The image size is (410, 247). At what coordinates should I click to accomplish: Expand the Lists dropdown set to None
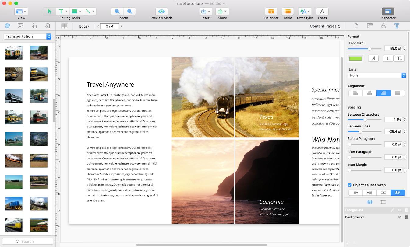(377, 75)
